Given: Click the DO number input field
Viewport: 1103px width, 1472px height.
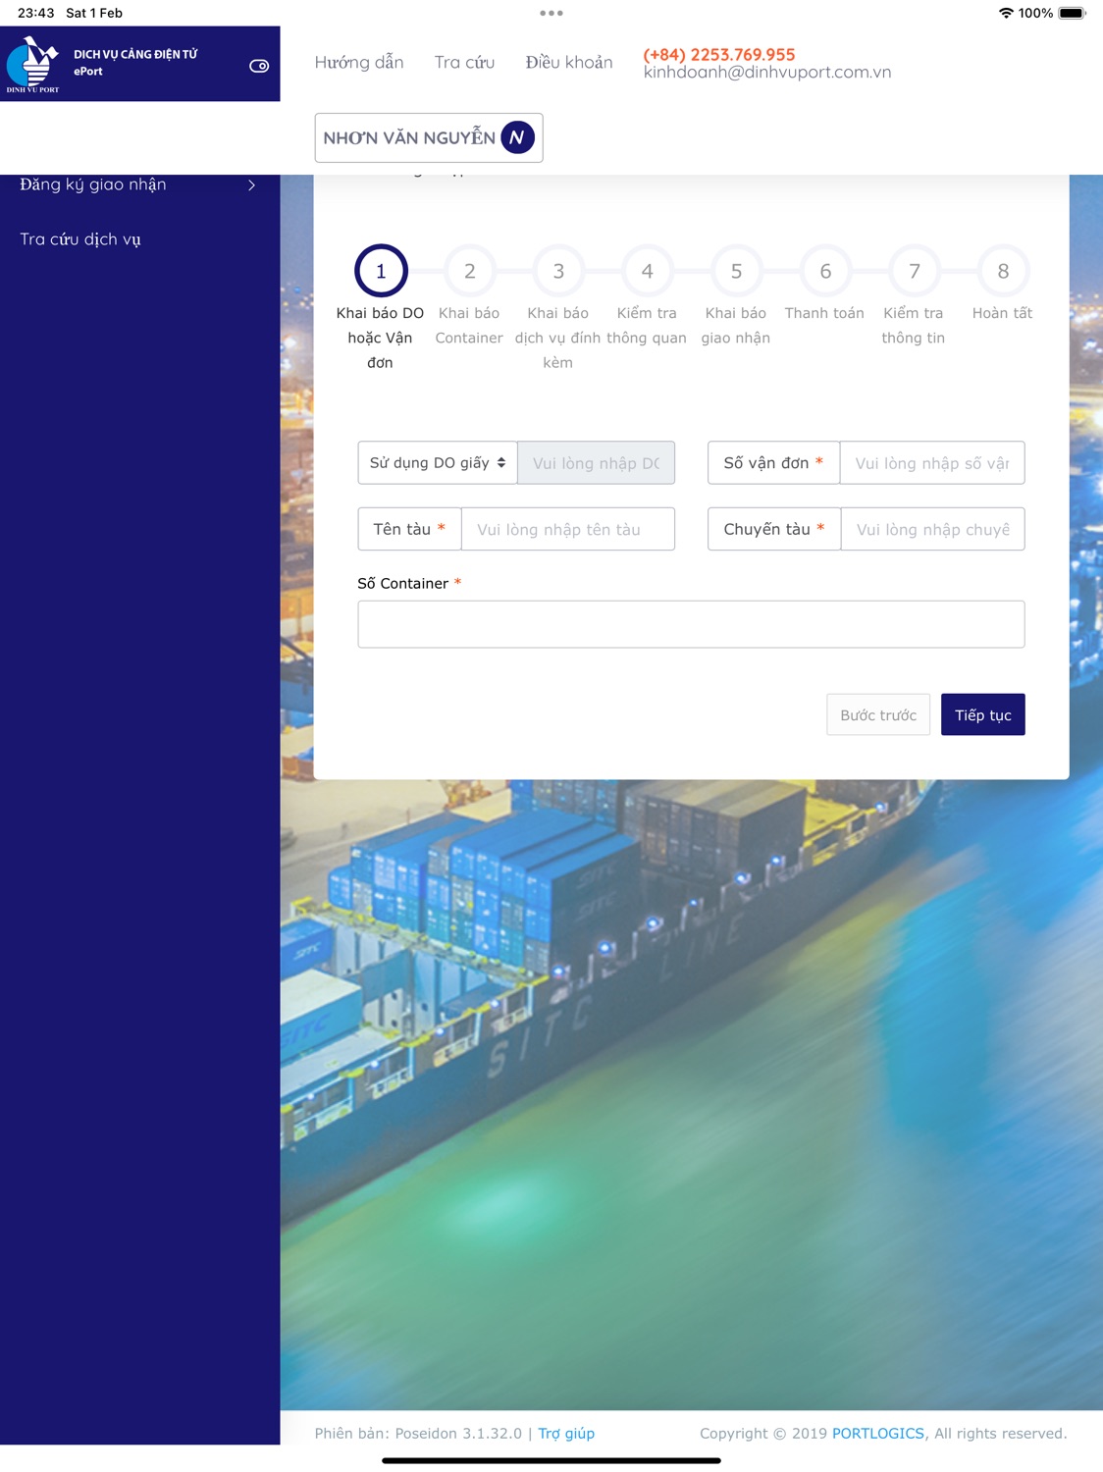Looking at the screenshot, I should [x=596, y=462].
